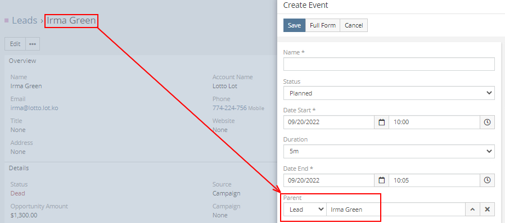Click the Details panel heading

coord(19,168)
